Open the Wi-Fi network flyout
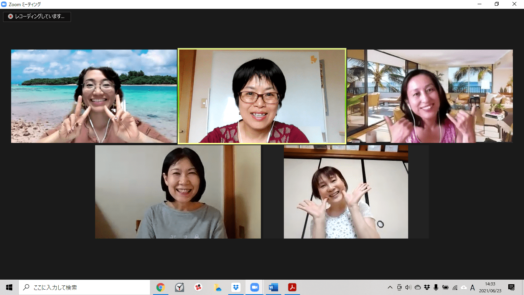Image resolution: width=524 pixels, height=295 pixels. [455, 287]
